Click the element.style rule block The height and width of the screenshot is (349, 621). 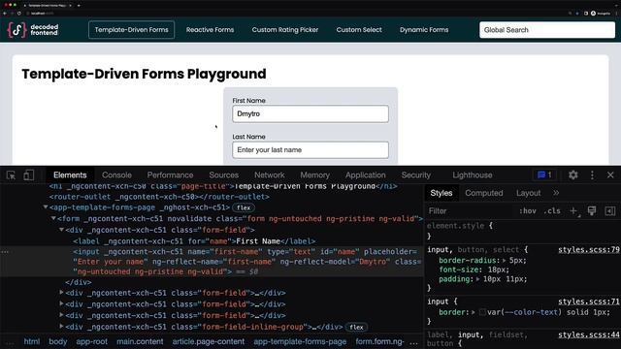[523, 231]
